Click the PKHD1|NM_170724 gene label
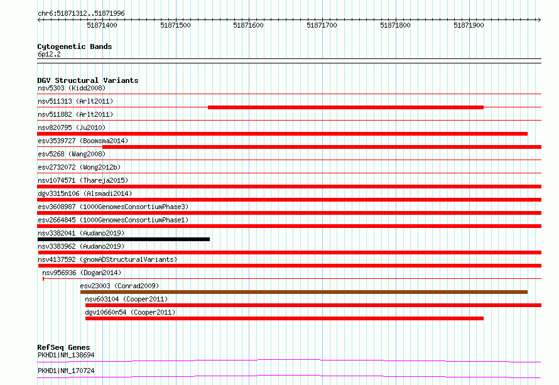Viewport: 559px width, 385px height. click(x=66, y=371)
